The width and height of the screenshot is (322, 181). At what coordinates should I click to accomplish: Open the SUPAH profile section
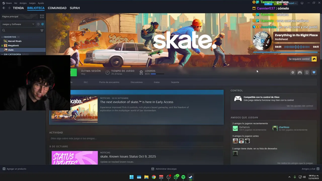75,8
